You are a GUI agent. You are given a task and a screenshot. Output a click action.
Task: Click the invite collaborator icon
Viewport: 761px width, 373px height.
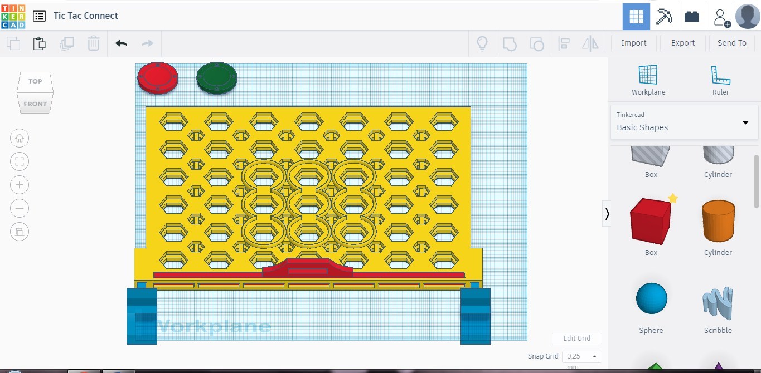721,17
